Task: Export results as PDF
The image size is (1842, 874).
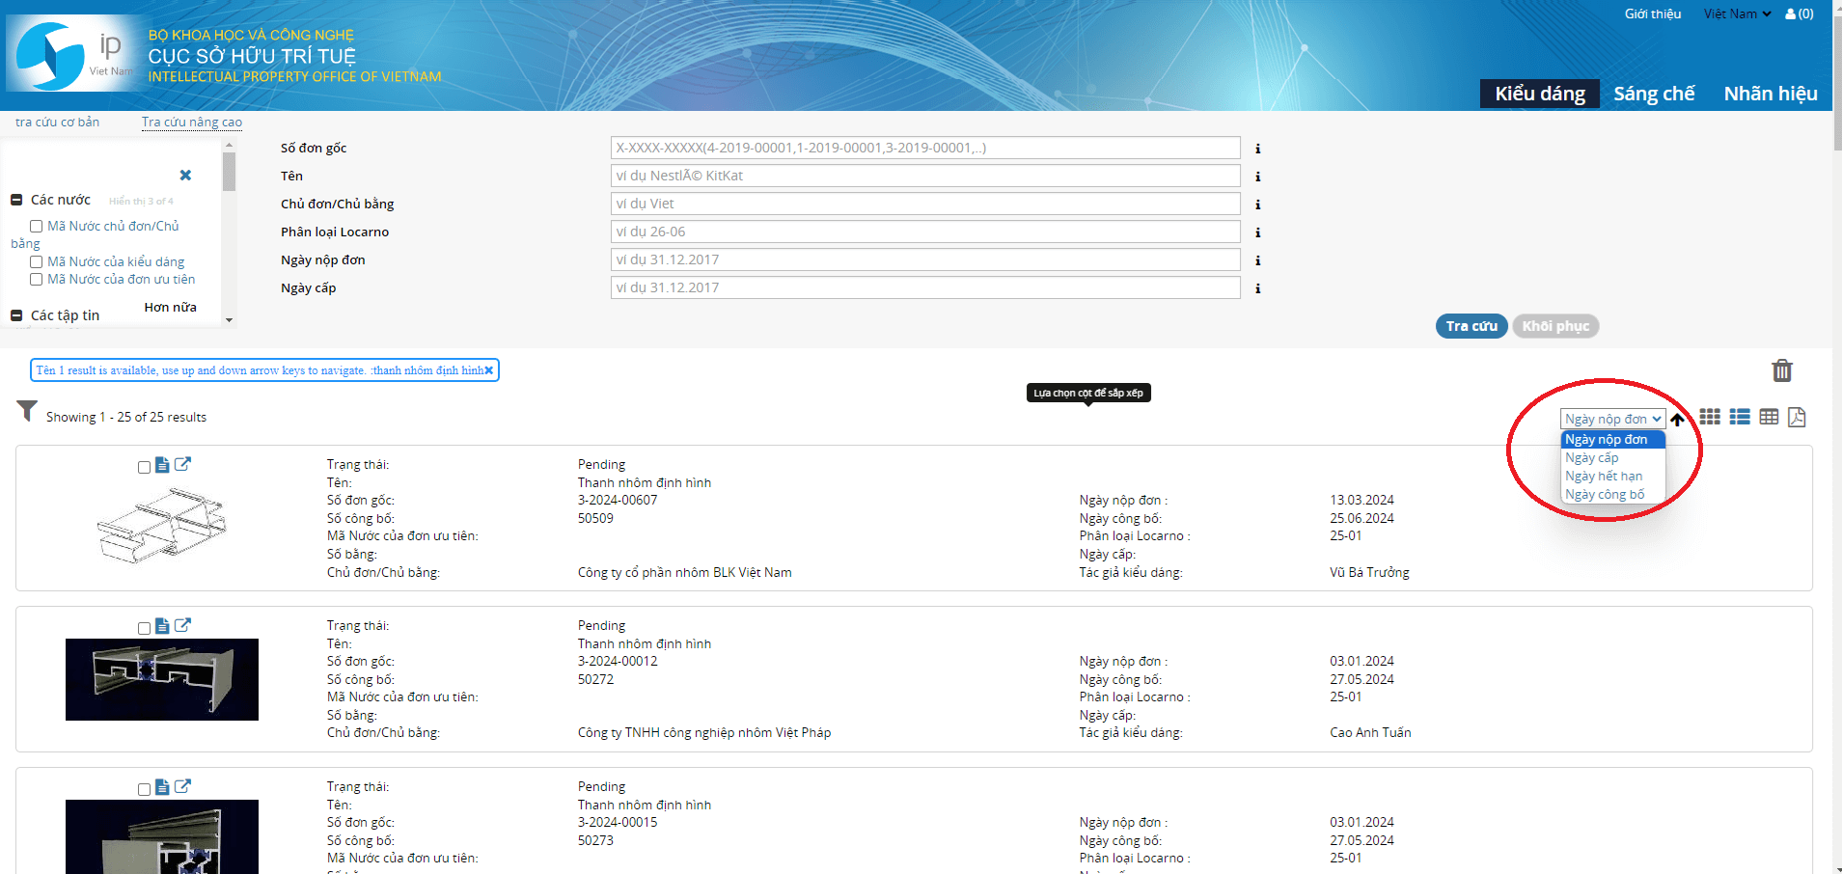Action: [x=1797, y=417]
